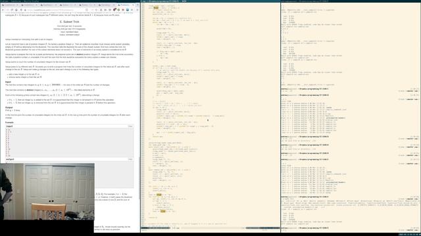Screen dimensions: 421x236
Task: Click the 'Input' section heading
Action: point(8,82)
